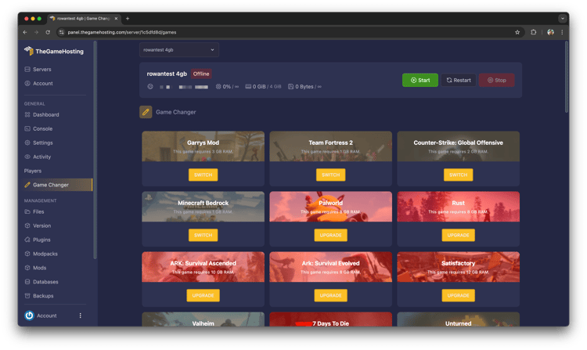Image resolution: width=587 pixels, height=350 pixels.
Task: Click the blue power avatar icon
Action: [29, 316]
